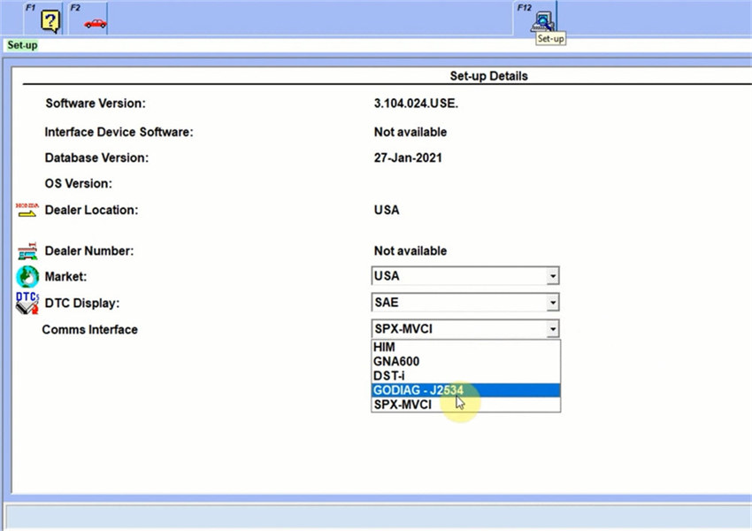Click the green Set-up tab label
Screen dimensions: 752x531
point(20,45)
